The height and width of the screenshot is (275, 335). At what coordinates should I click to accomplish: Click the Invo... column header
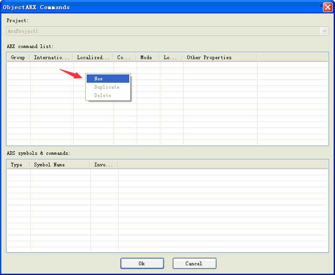(104, 165)
